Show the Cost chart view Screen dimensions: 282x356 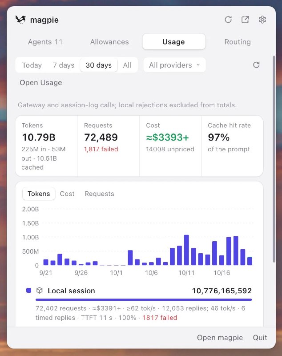(67, 194)
